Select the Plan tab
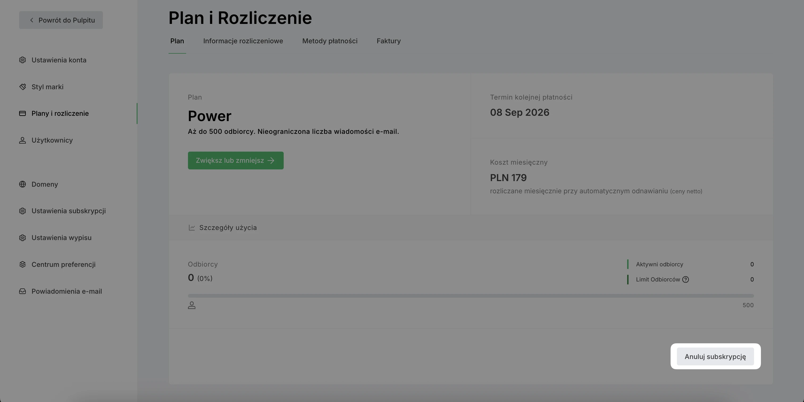 (x=177, y=41)
